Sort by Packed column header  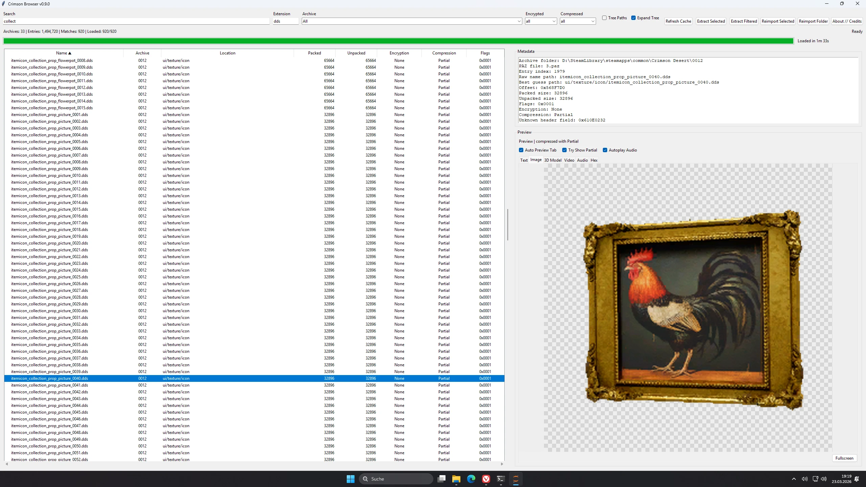(315, 53)
